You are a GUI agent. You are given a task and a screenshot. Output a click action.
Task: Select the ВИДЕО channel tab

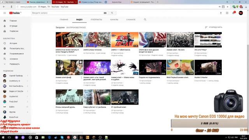[79, 19]
